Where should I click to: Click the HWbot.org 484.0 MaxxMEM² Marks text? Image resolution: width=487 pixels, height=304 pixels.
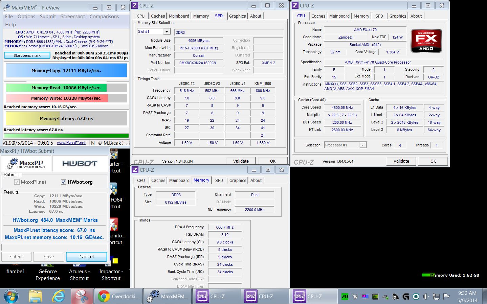[x=55, y=220]
